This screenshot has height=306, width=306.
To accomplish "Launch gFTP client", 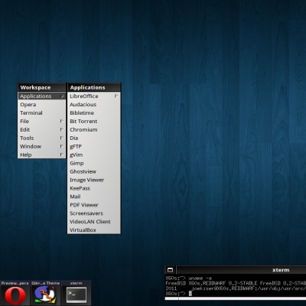I will tap(94, 147).
